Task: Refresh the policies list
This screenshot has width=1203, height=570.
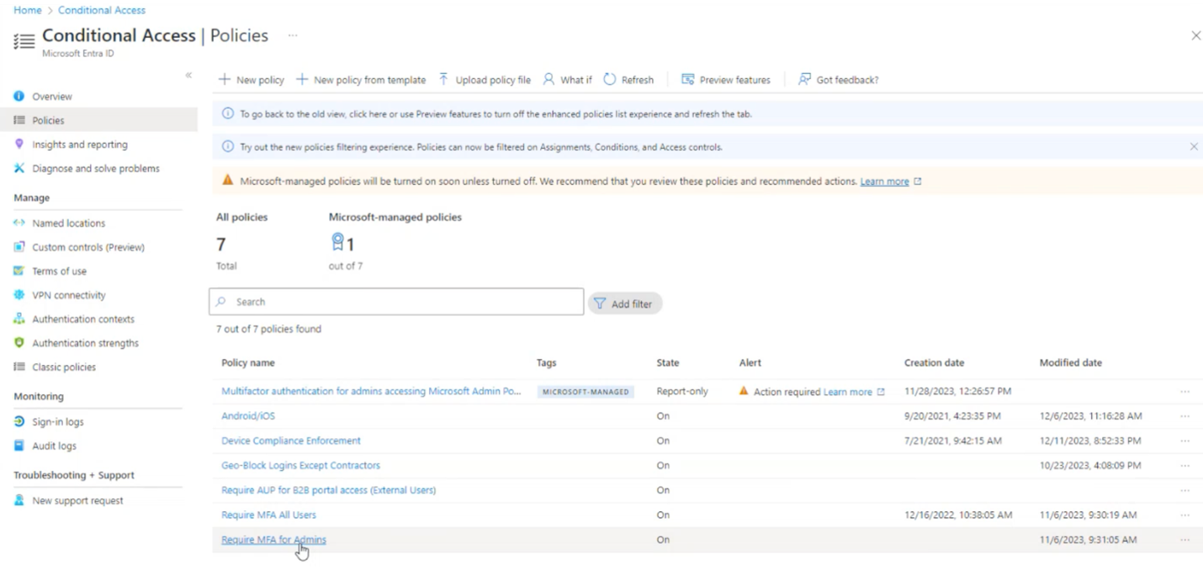Action: (628, 80)
